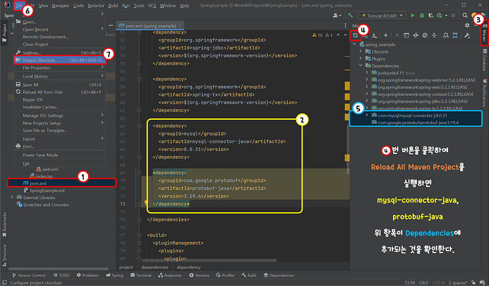Open the Dependencies tool window at bottom
The image size is (489, 286).
(x=279, y=275)
